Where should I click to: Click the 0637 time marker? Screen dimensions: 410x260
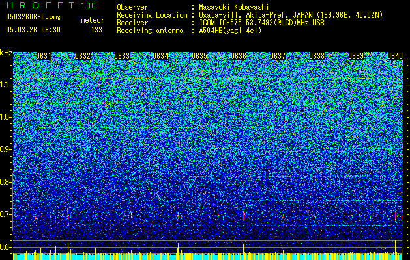point(278,56)
